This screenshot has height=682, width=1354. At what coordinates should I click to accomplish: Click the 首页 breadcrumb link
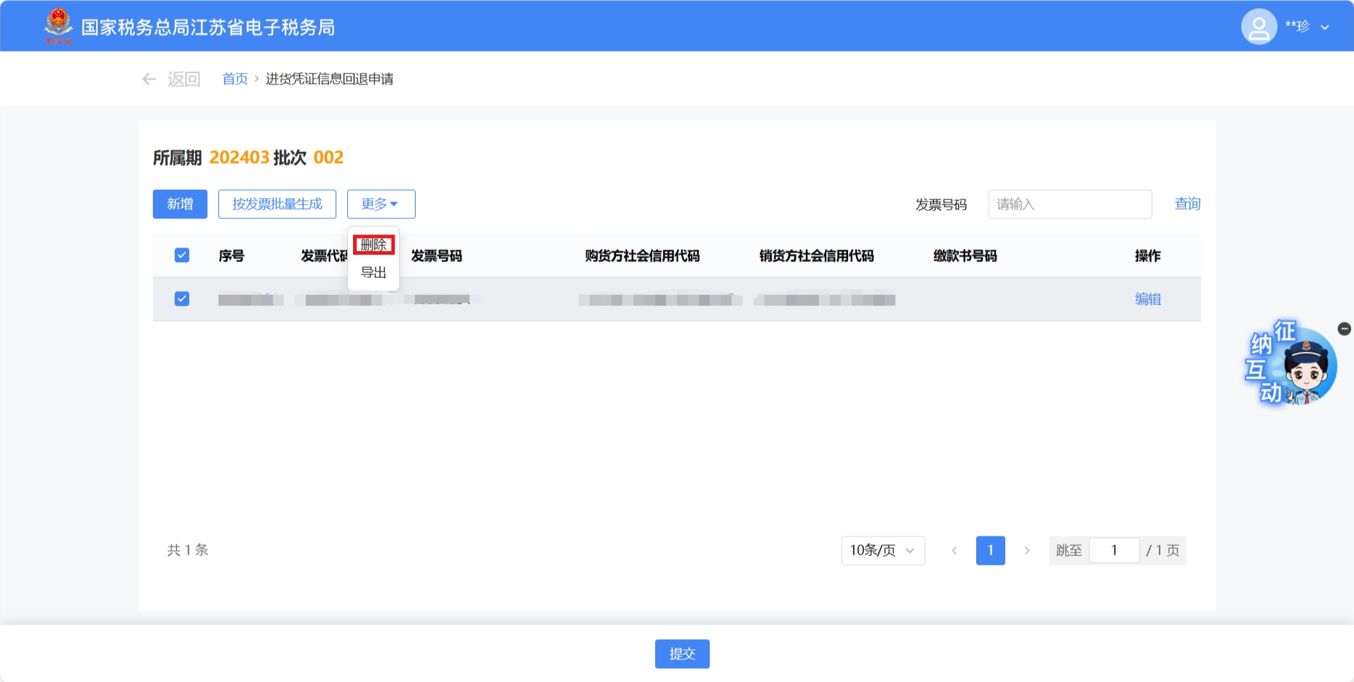pyautogui.click(x=234, y=79)
